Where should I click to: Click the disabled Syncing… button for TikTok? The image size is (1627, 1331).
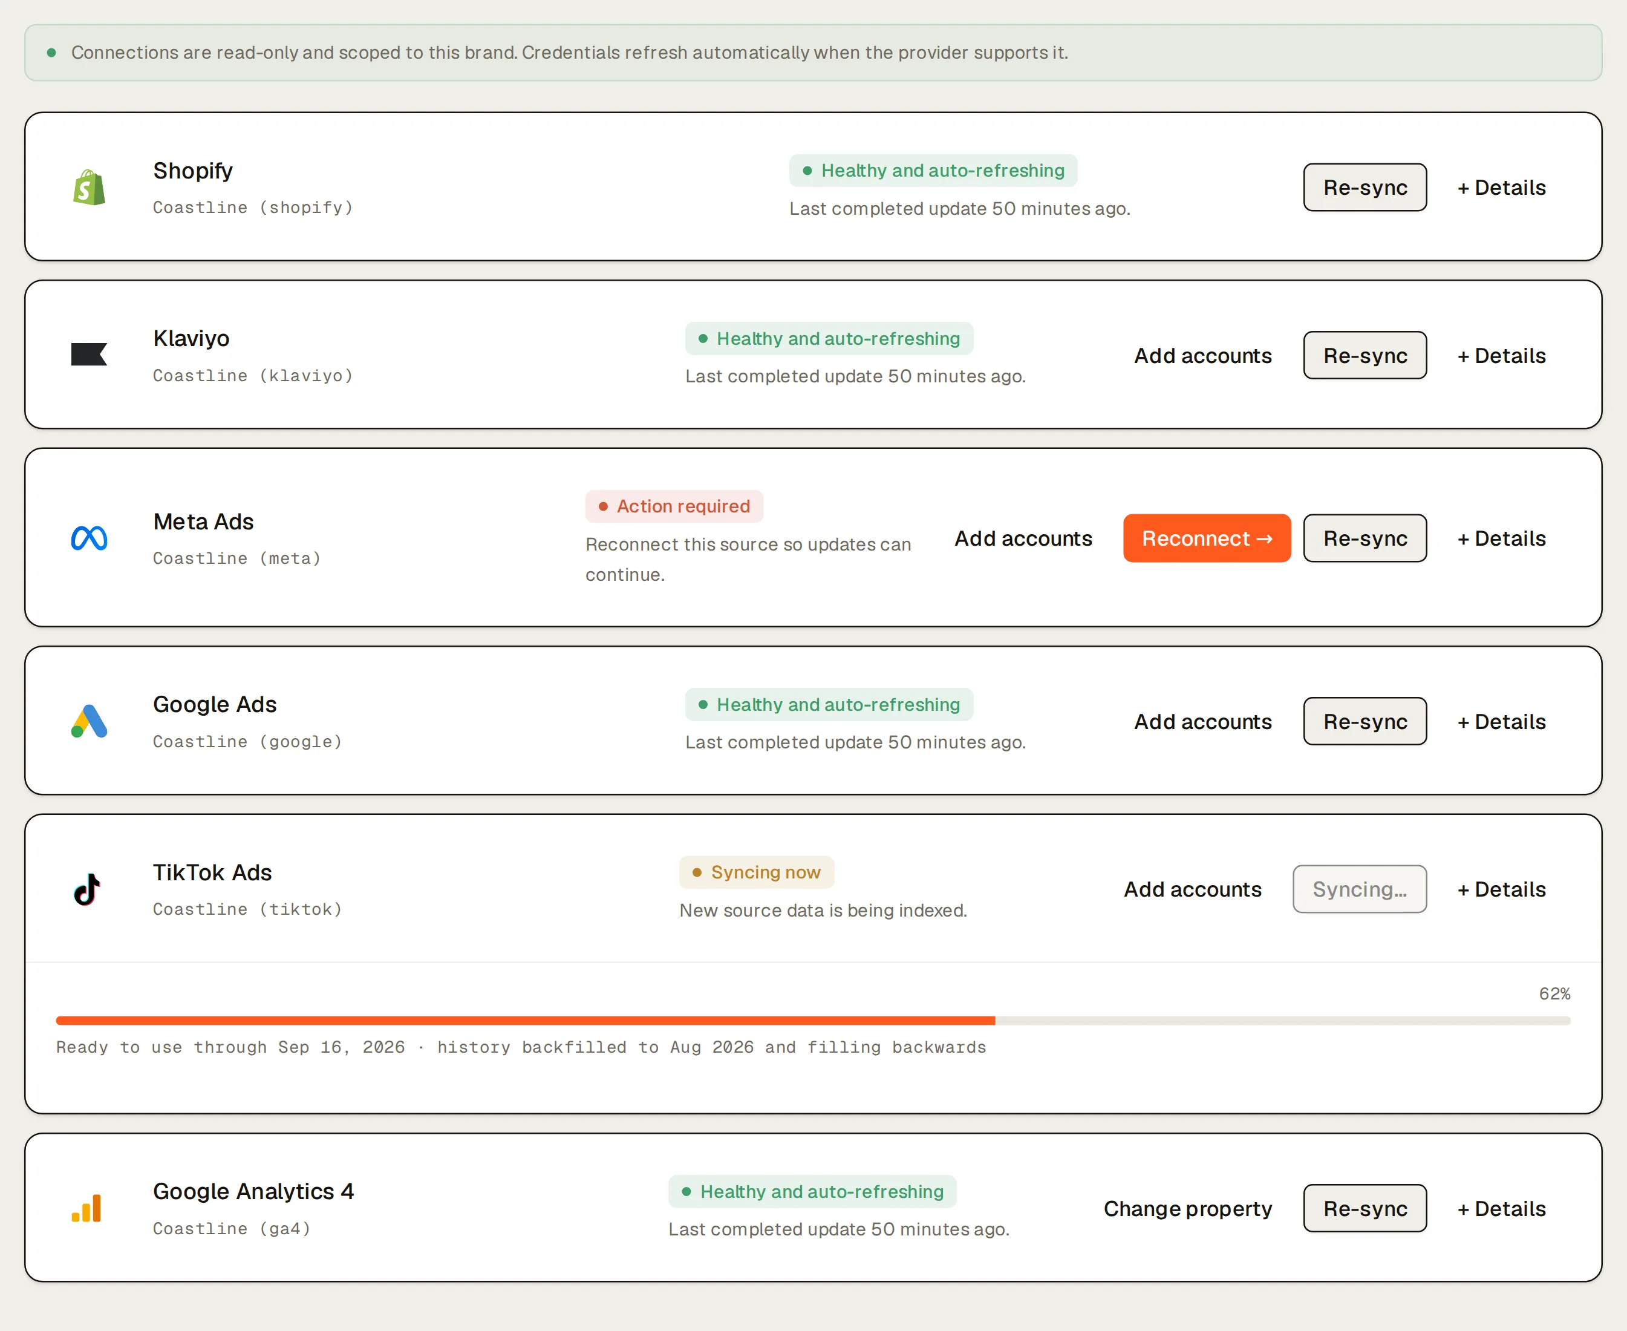1360,889
